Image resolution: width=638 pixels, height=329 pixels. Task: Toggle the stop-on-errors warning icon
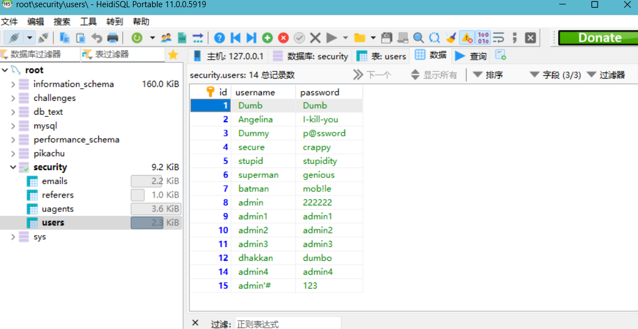tap(467, 38)
